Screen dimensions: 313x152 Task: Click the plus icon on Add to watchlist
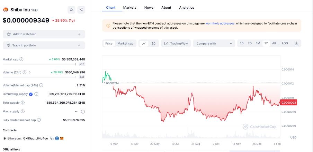(79, 34)
